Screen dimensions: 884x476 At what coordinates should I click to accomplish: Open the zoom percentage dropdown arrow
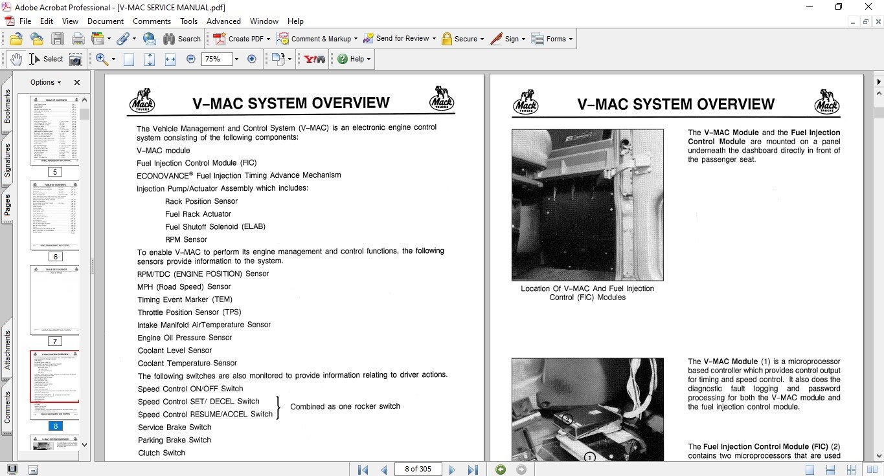pos(236,59)
